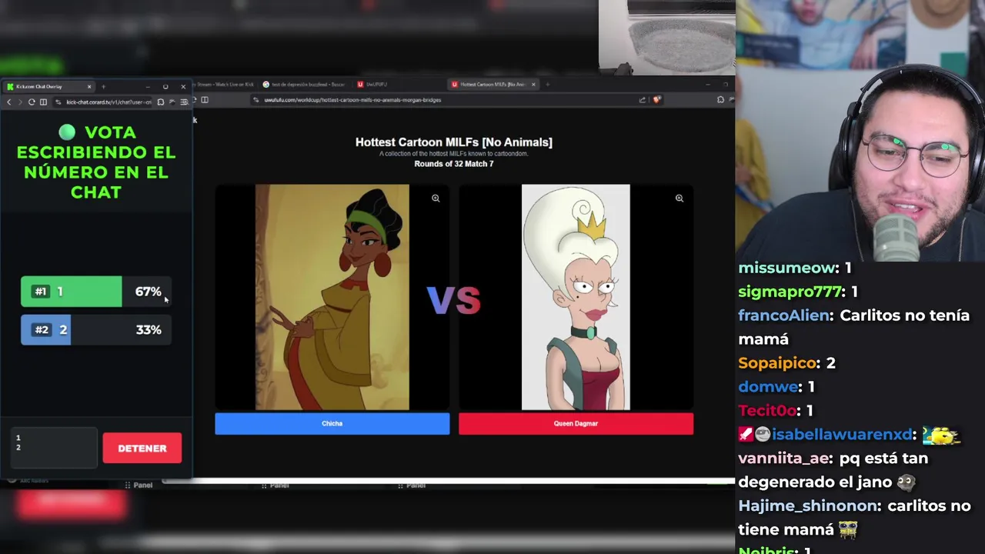Click Hajime_shinonon's username in chat
This screenshot has width=985, height=554.
(808, 506)
